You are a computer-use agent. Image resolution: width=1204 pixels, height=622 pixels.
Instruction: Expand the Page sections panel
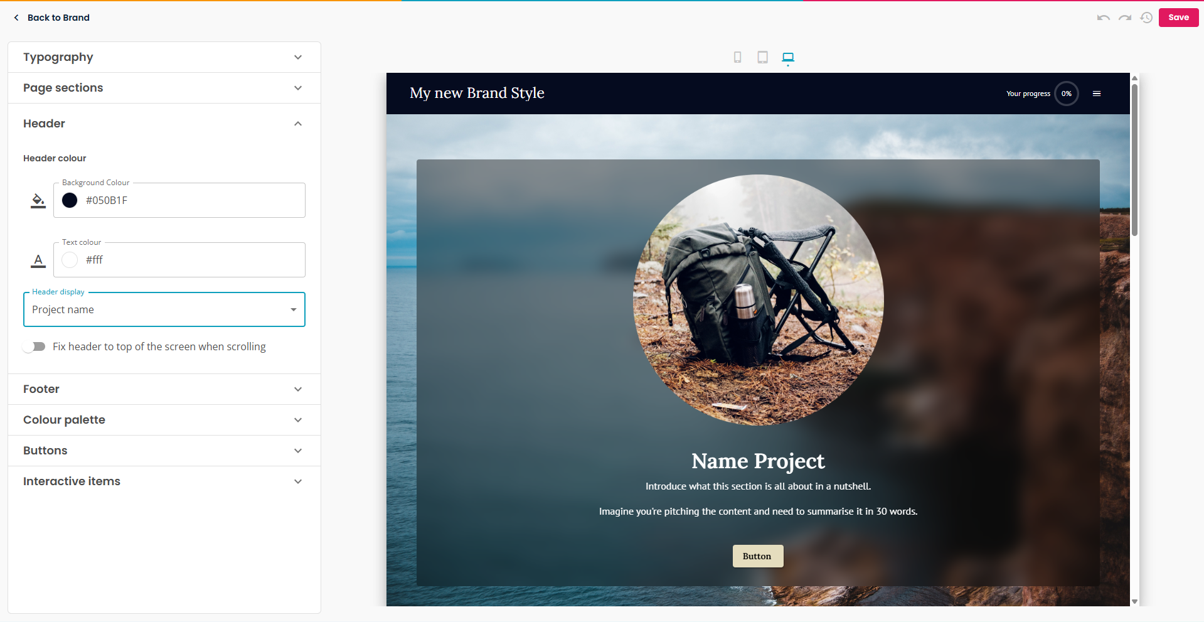[164, 88]
